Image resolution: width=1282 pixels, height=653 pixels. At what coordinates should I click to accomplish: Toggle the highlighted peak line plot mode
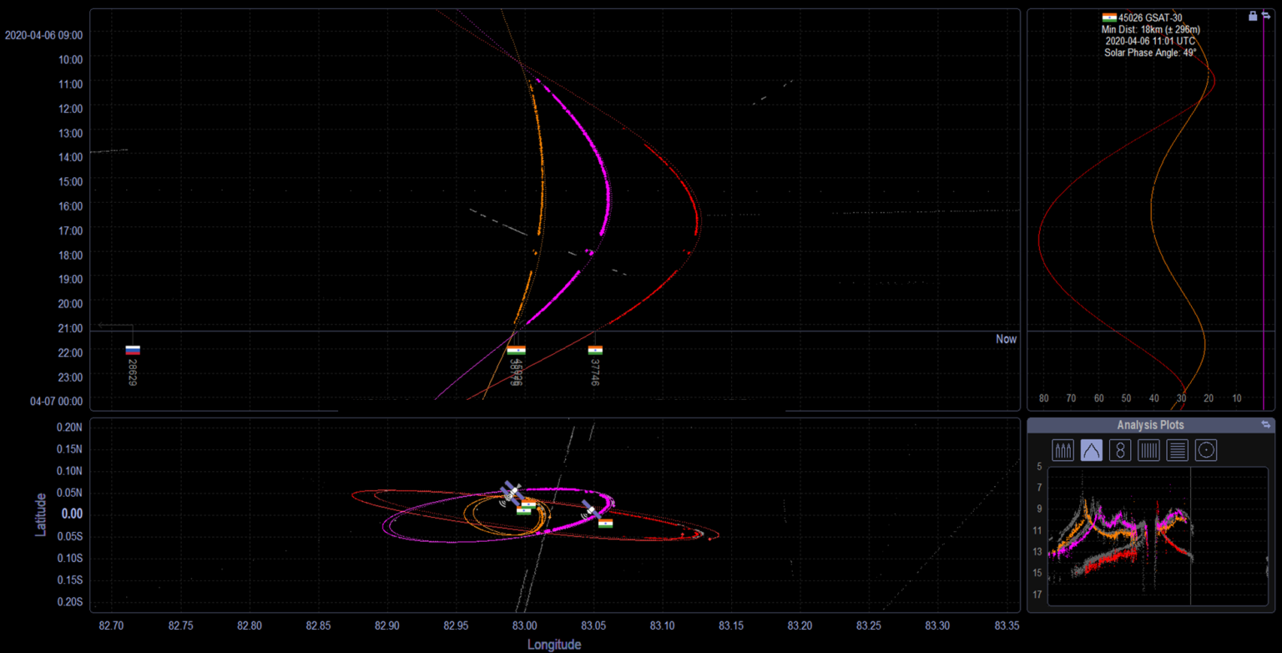pos(1092,450)
